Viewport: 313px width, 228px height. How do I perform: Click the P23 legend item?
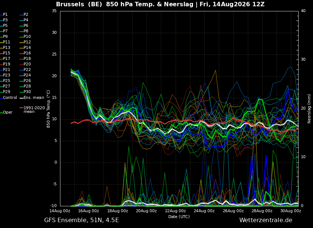pos(5,75)
